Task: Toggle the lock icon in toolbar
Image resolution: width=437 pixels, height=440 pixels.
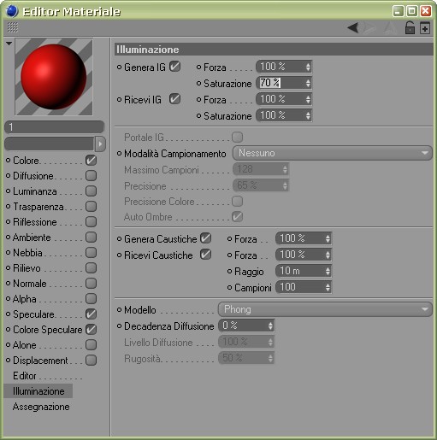Action: (410, 28)
